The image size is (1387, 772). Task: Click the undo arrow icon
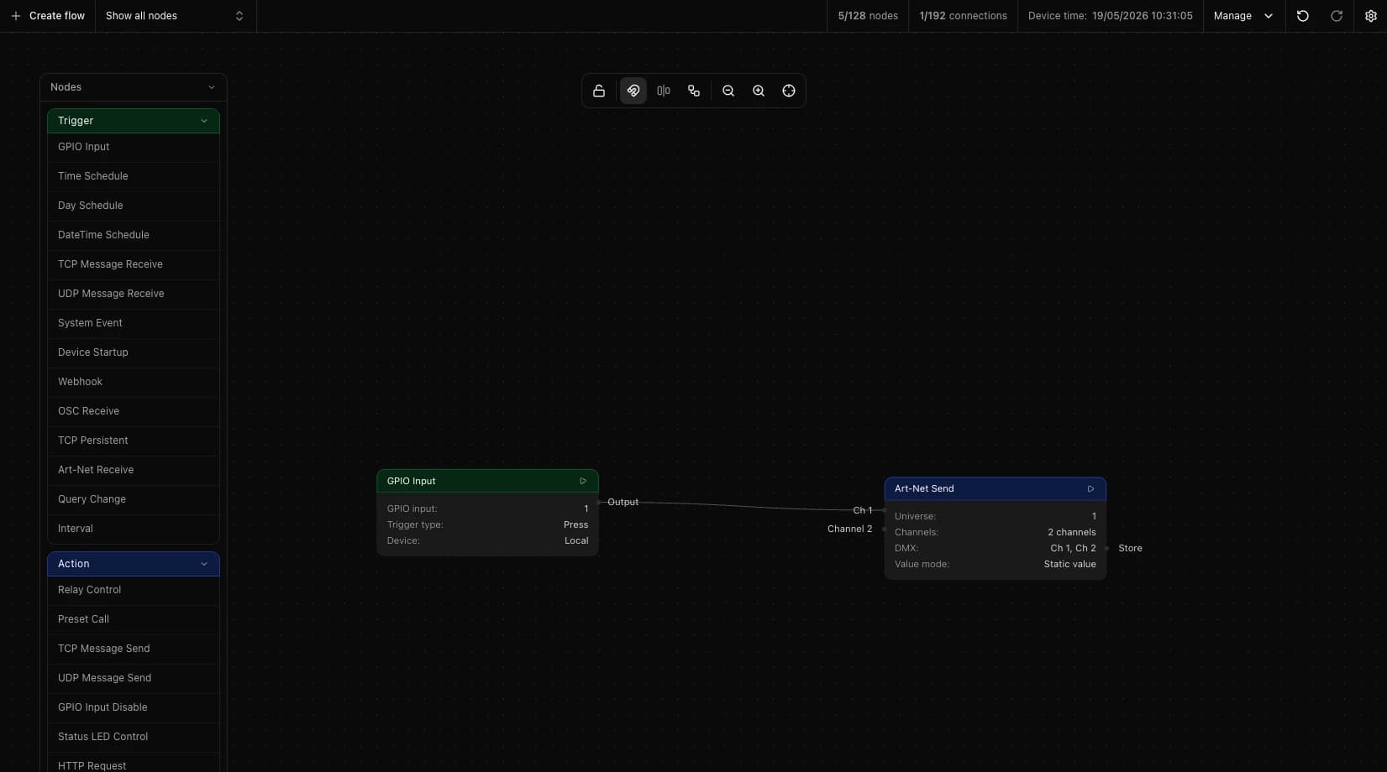click(1303, 16)
